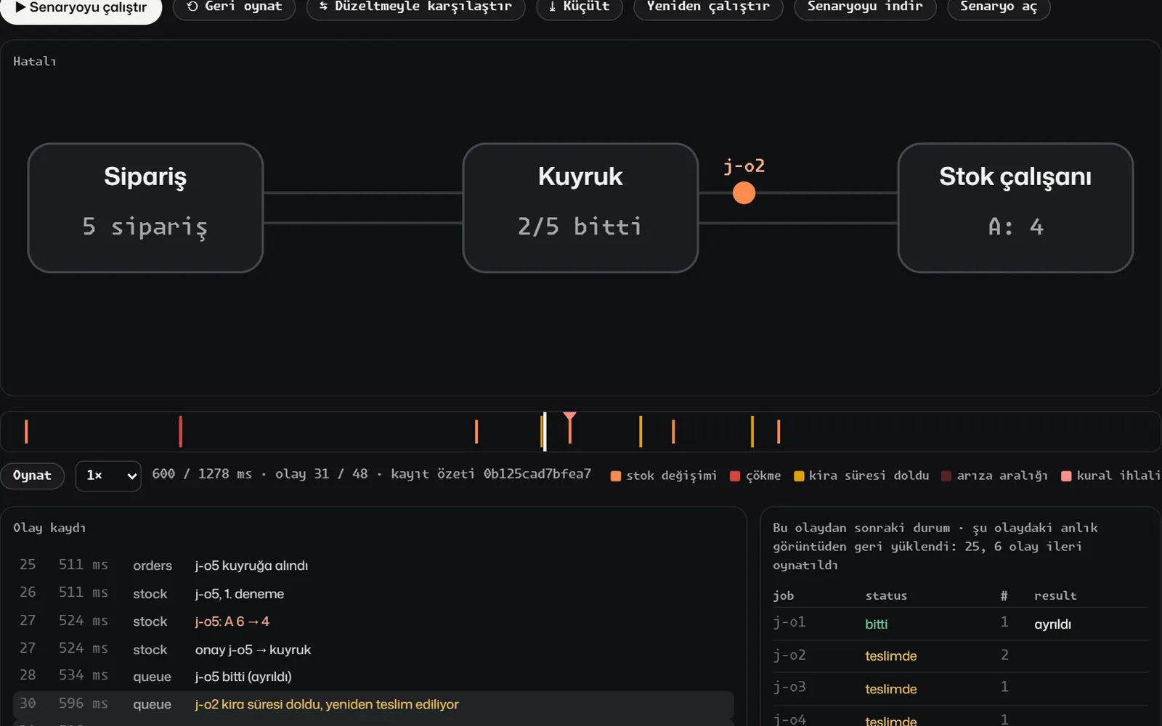Select log row 'j-o5 bitti (ayrıldı)'
This screenshot has height=726, width=1162.
373,677
